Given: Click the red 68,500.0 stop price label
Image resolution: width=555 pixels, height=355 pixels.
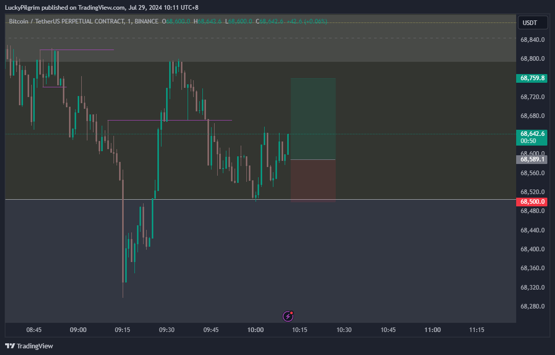Looking at the screenshot, I should pos(531,202).
